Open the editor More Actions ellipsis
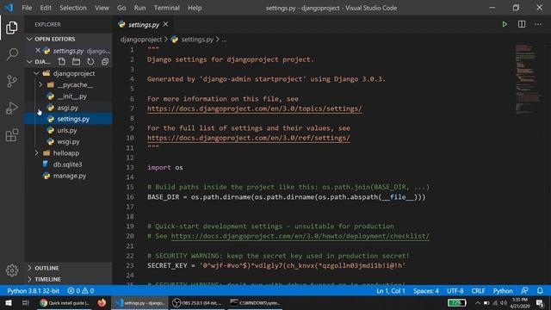The height and width of the screenshot is (310, 551). (x=538, y=25)
